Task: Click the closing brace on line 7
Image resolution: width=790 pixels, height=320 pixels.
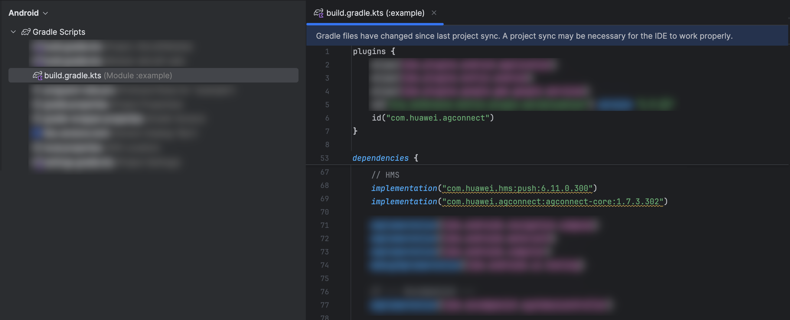Action: pyautogui.click(x=355, y=131)
